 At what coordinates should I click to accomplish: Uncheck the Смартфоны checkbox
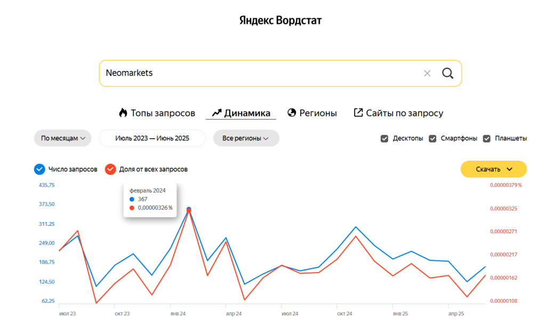coord(432,139)
